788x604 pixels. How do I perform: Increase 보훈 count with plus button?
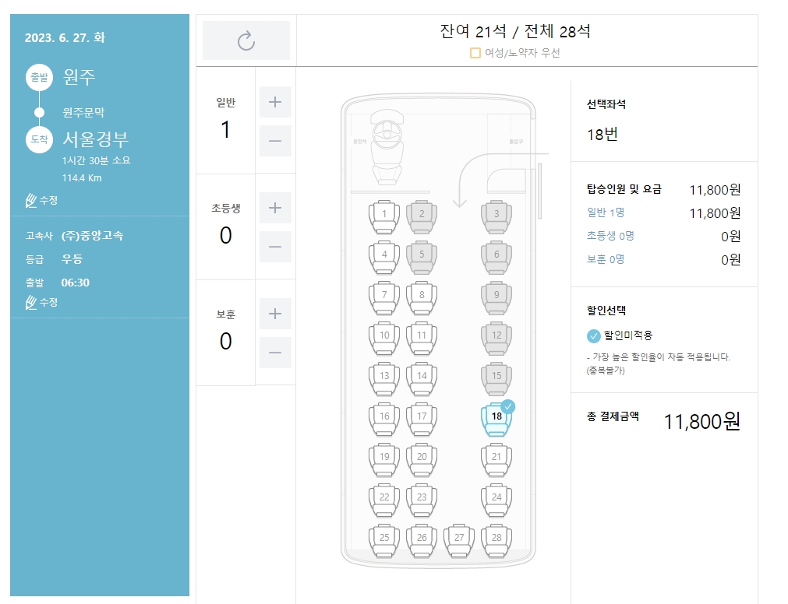click(x=274, y=313)
